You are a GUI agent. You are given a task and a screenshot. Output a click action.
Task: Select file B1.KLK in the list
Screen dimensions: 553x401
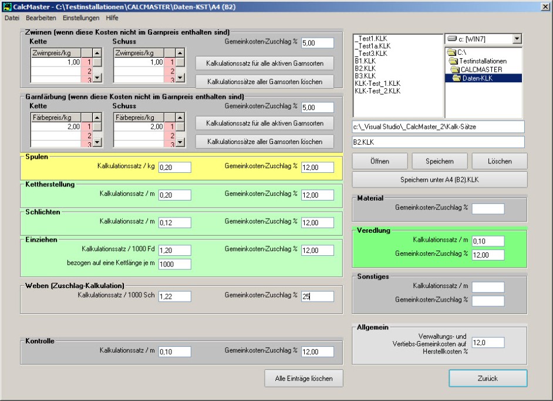click(365, 61)
